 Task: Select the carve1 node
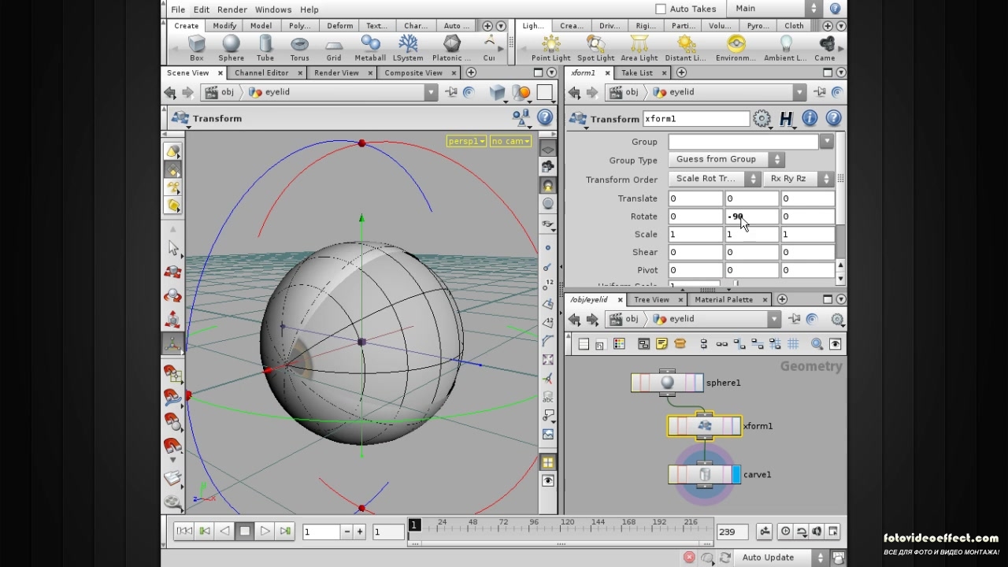coord(704,475)
